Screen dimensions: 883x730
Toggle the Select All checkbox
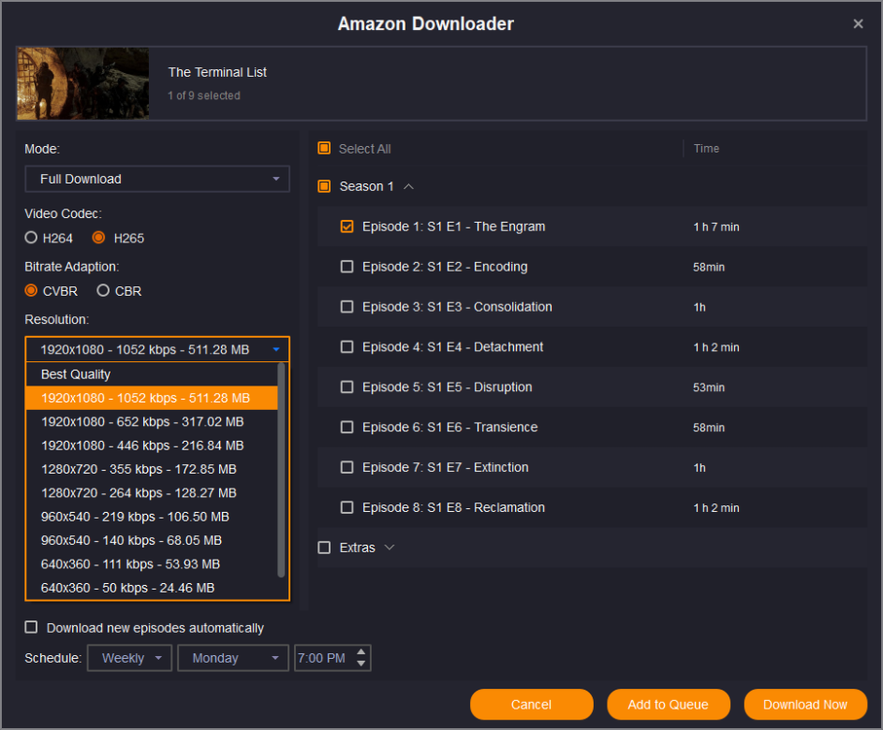coord(325,149)
